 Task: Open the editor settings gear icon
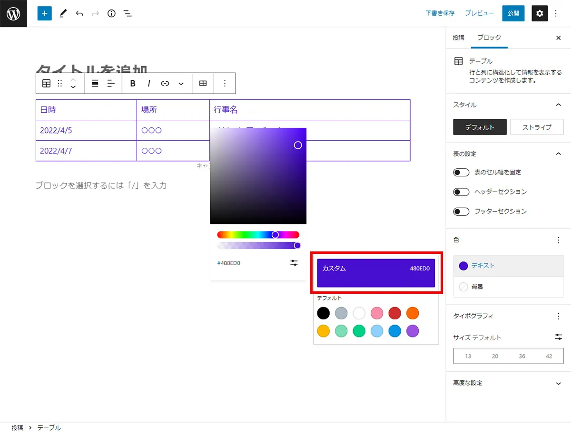click(540, 13)
